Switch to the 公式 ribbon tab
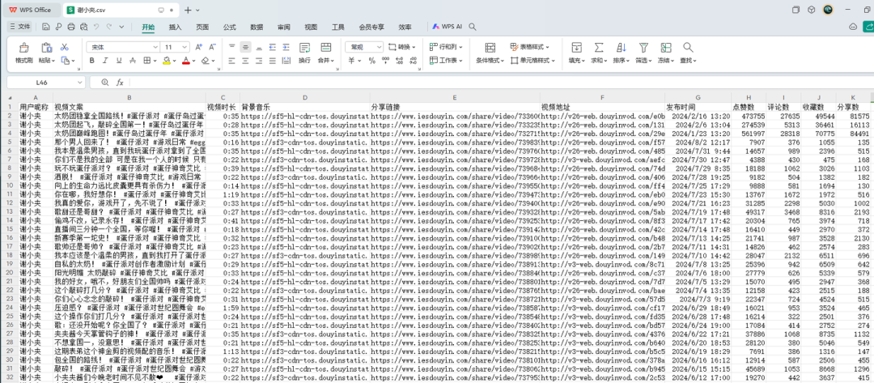 pyautogui.click(x=229, y=28)
